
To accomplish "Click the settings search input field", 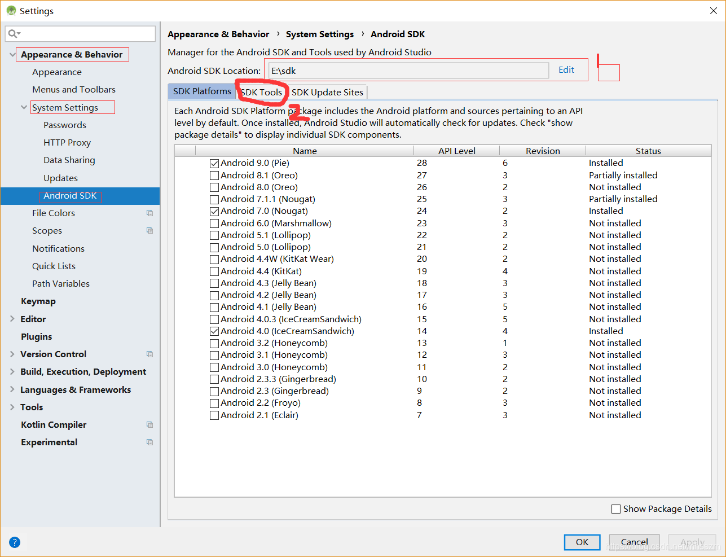I will click(80, 34).
